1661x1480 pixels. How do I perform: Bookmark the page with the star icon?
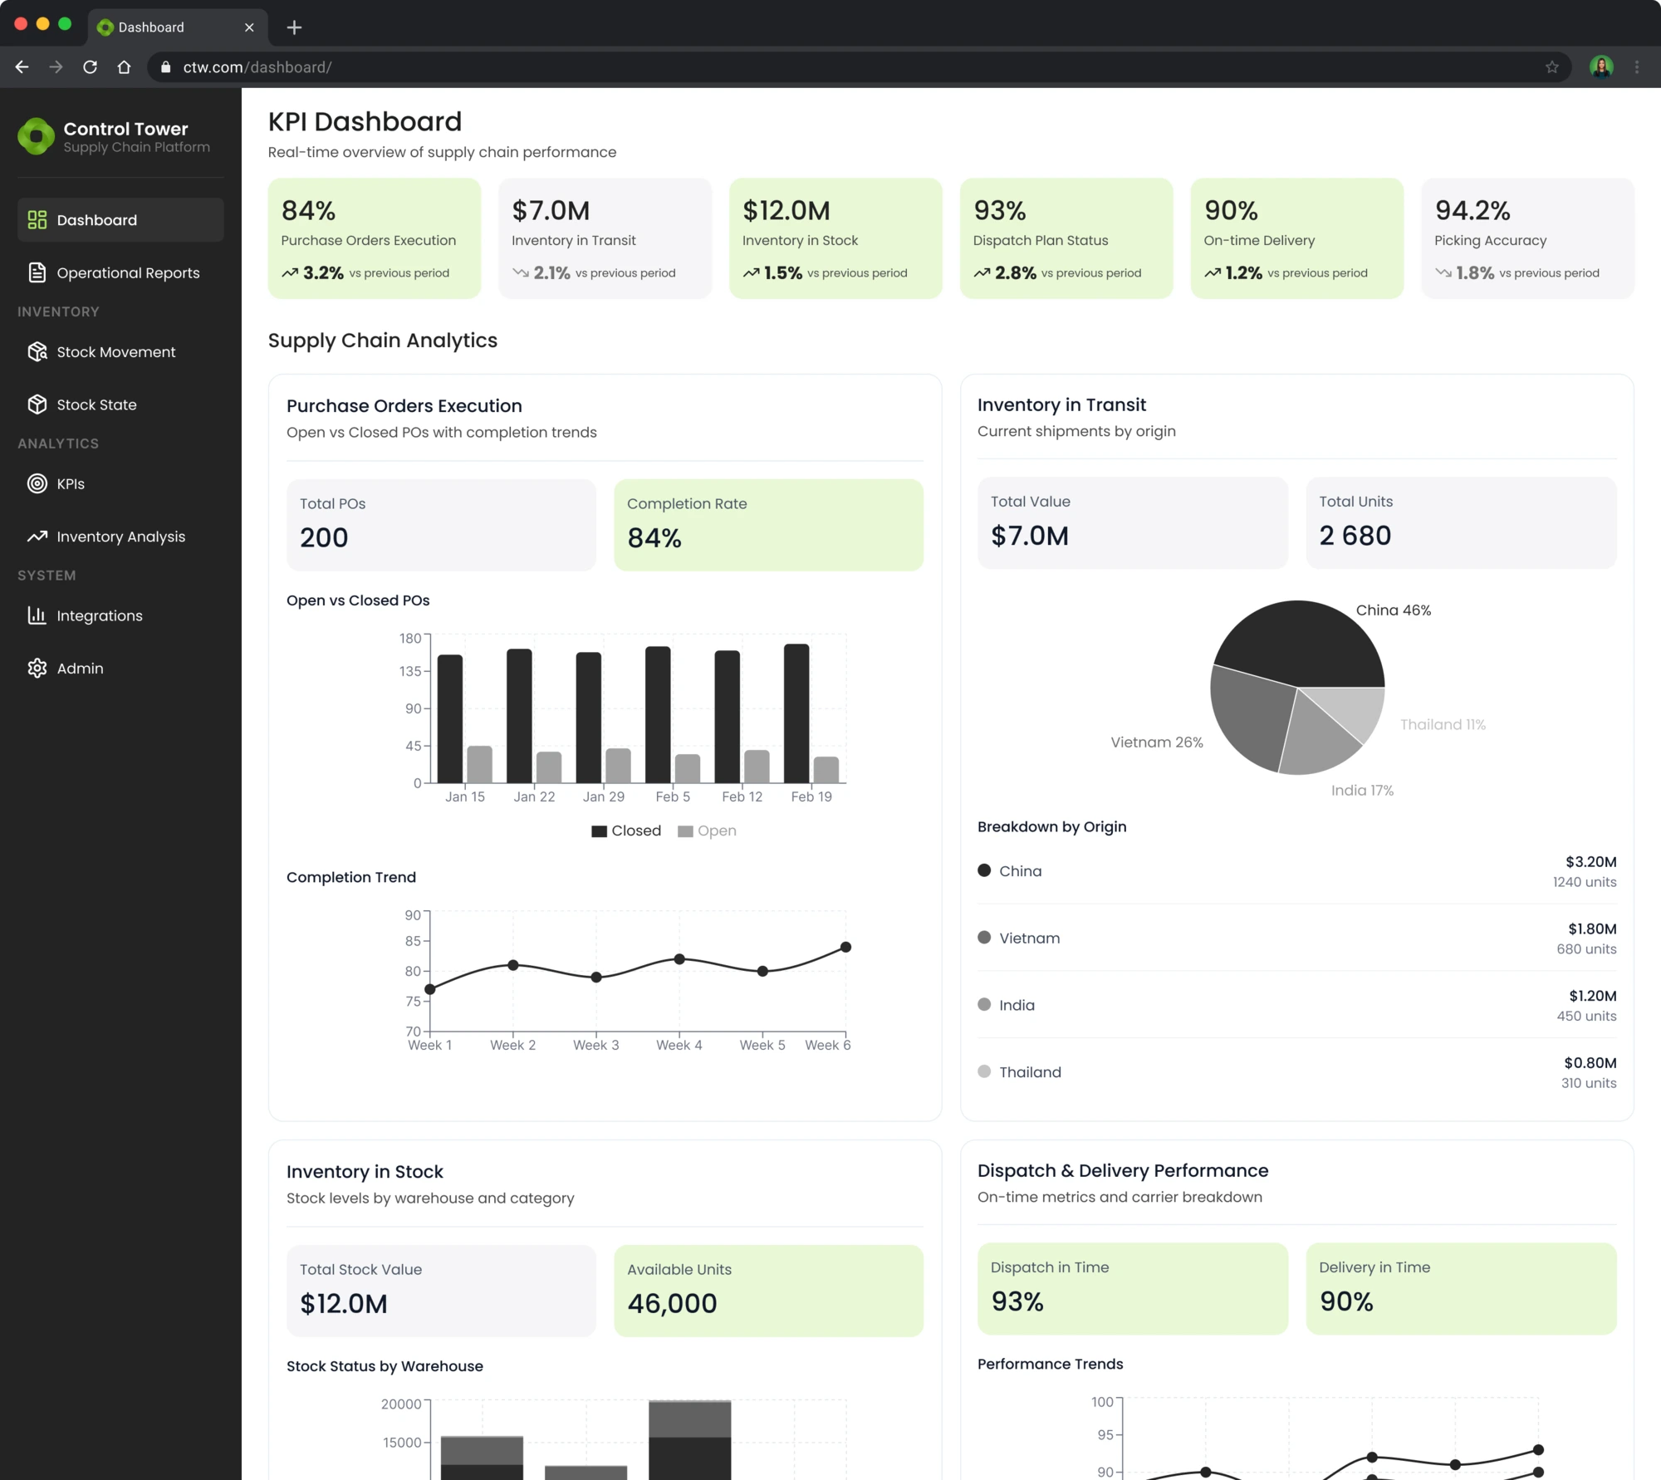(1551, 67)
